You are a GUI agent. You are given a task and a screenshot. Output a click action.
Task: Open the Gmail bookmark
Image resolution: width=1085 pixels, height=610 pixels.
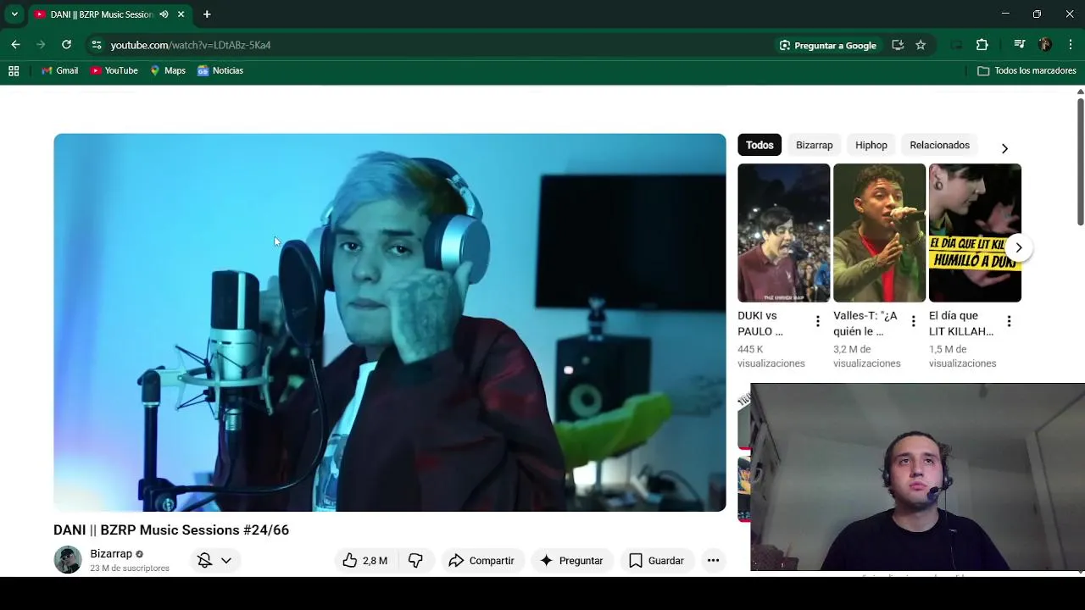click(60, 71)
